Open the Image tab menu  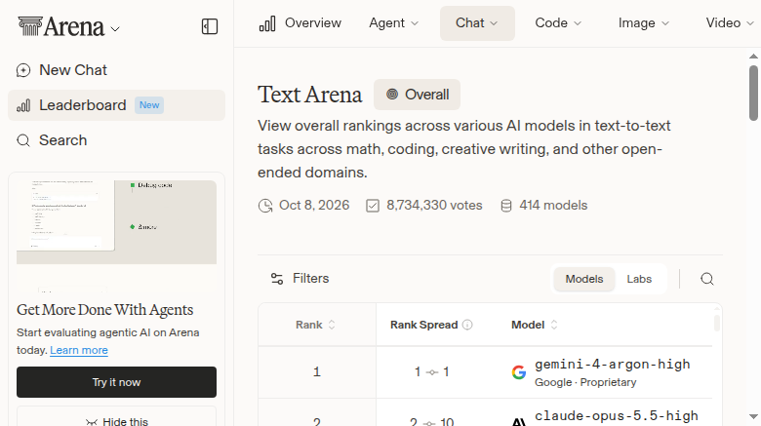coord(644,23)
